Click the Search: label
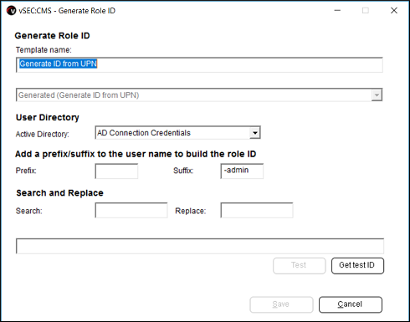The image size is (410, 322). pos(29,211)
